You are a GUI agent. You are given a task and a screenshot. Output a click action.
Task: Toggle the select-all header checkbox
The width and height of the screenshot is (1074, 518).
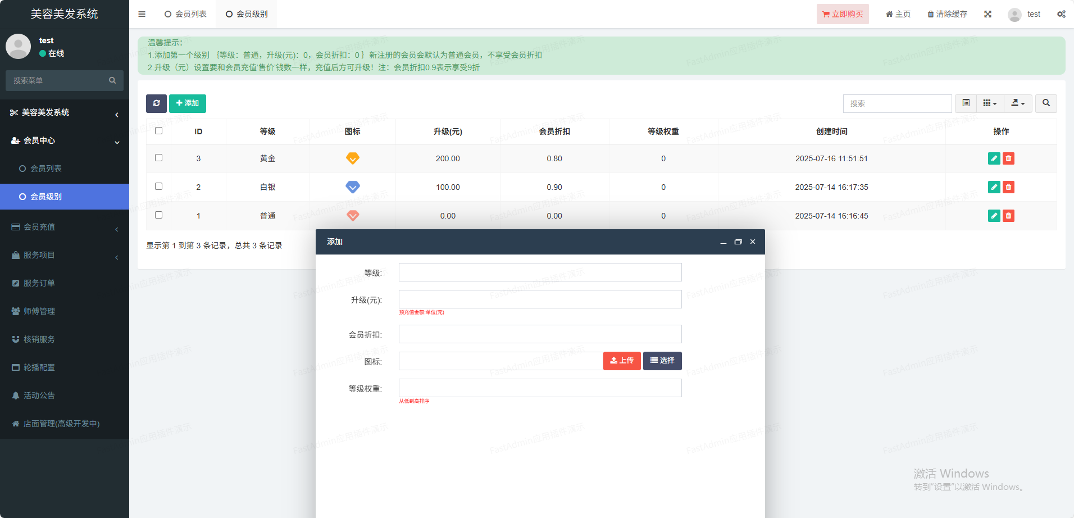[158, 131]
